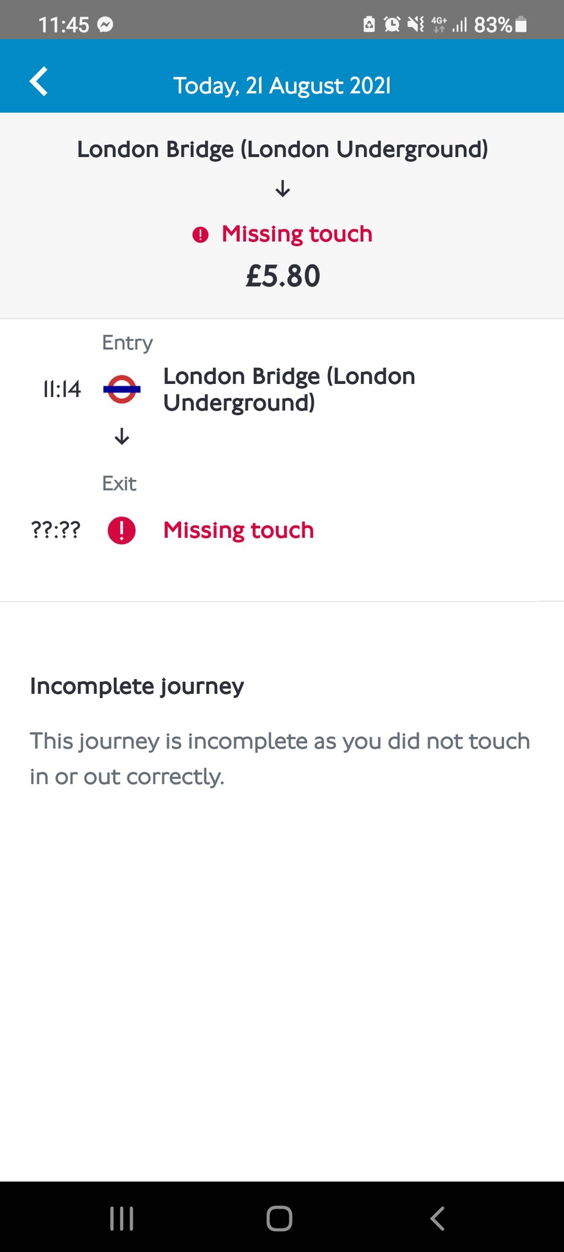Tap the back arrow in blue header
This screenshot has height=1252, width=564.
(x=39, y=82)
